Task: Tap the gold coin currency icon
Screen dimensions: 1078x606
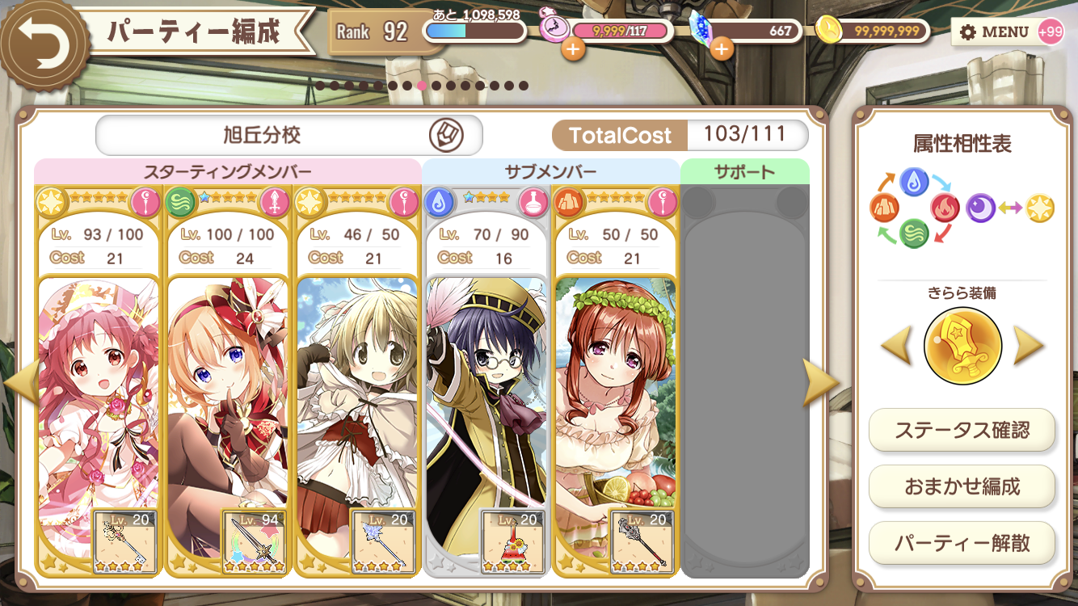Action: [829, 31]
